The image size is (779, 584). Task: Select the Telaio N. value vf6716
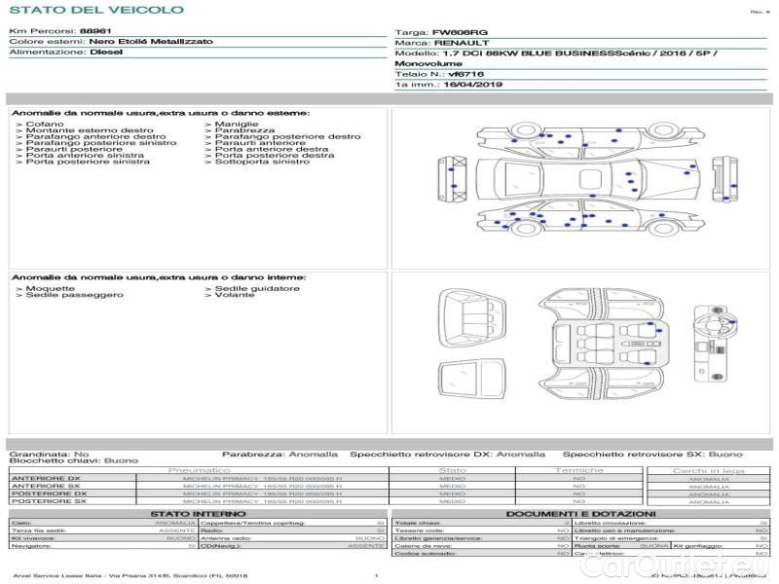[x=465, y=75]
